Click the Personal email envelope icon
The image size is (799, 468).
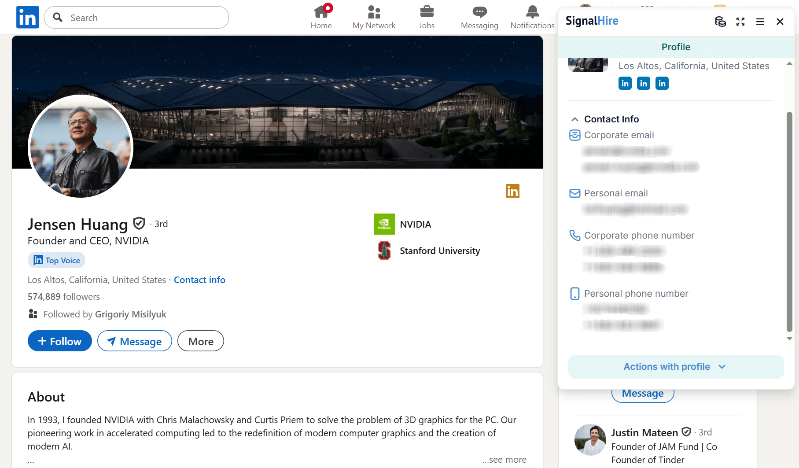(x=575, y=193)
